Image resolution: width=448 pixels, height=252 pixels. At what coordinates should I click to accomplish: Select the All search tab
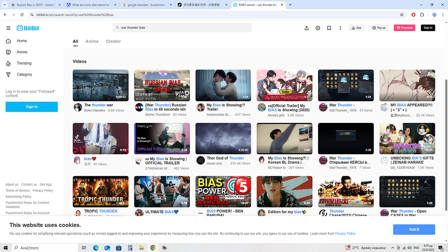tap(75, 41)
